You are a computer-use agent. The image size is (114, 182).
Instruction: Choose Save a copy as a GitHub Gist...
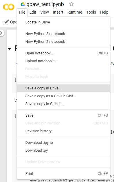(x=63, y=96)
